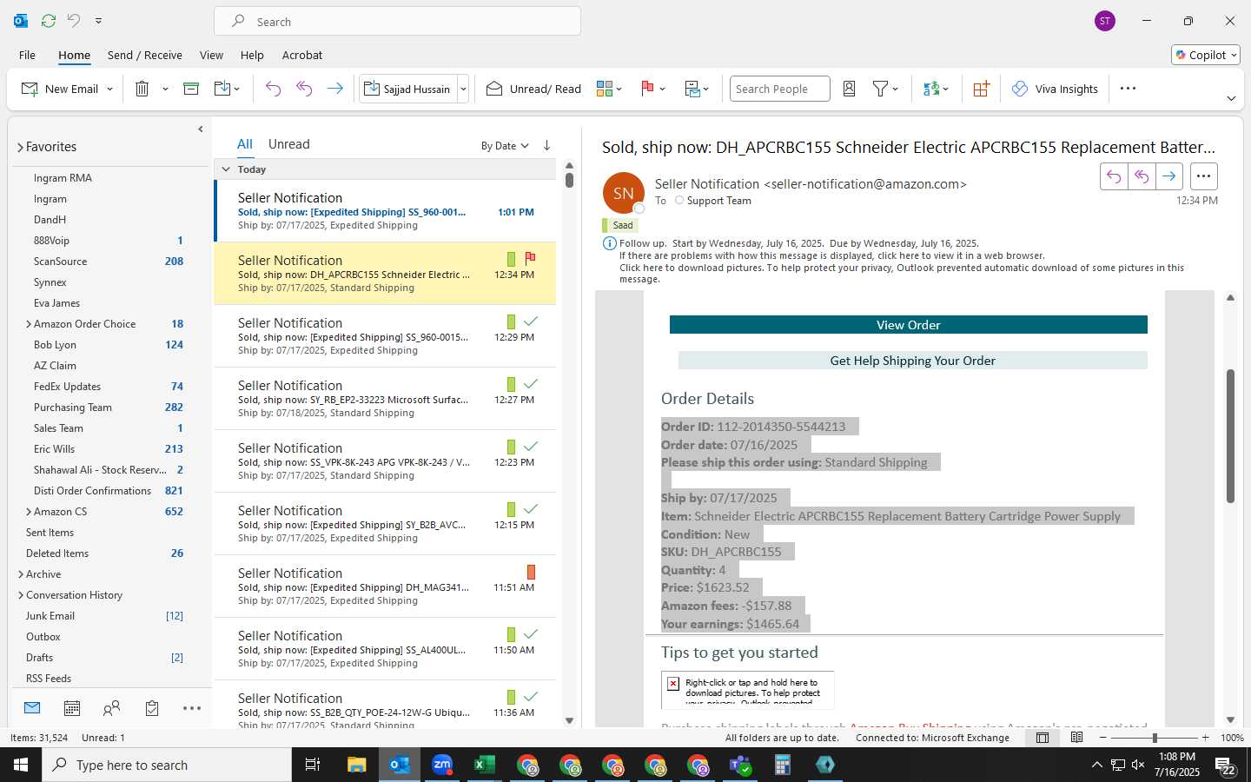Viewport: 1251px width, 782px height.
Task: Click Get Help Shipping Your Order
Action: point(912,361)
